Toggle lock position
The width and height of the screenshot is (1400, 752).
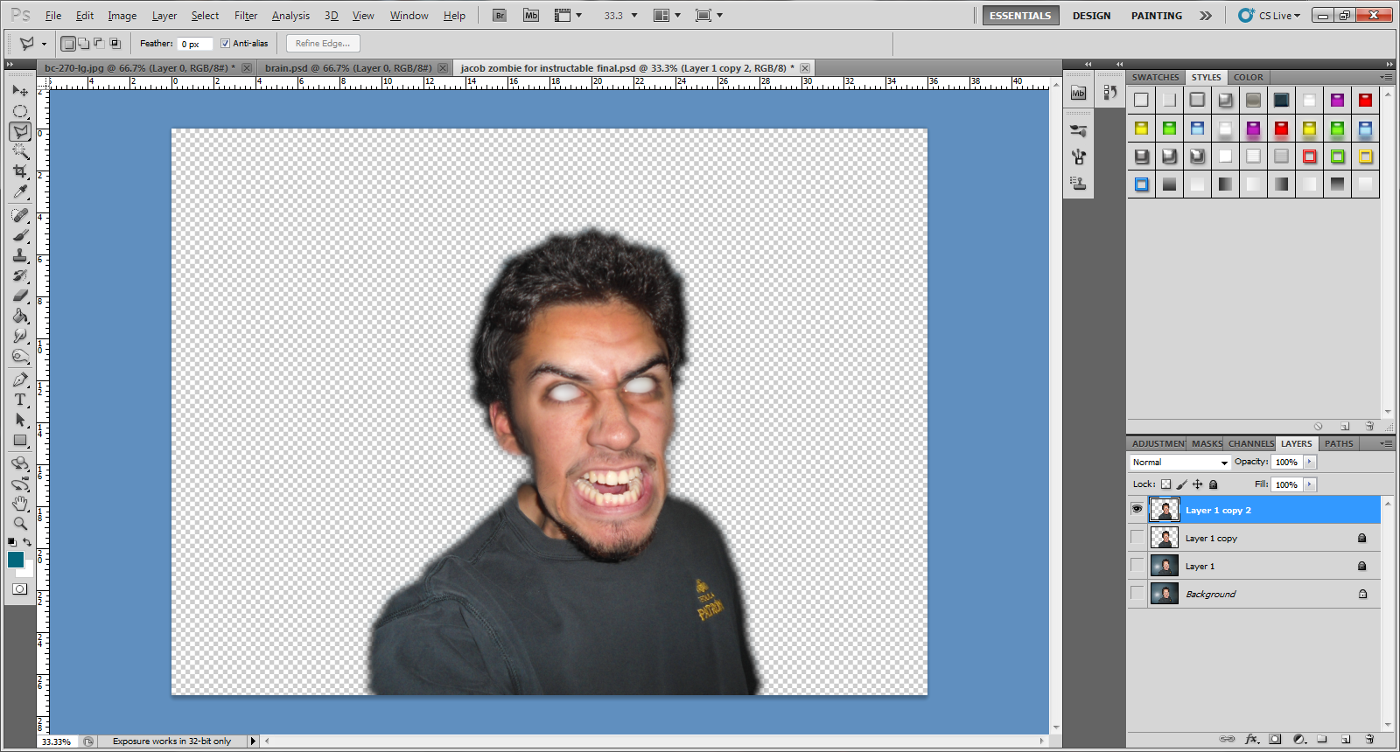coord(1197,484)
